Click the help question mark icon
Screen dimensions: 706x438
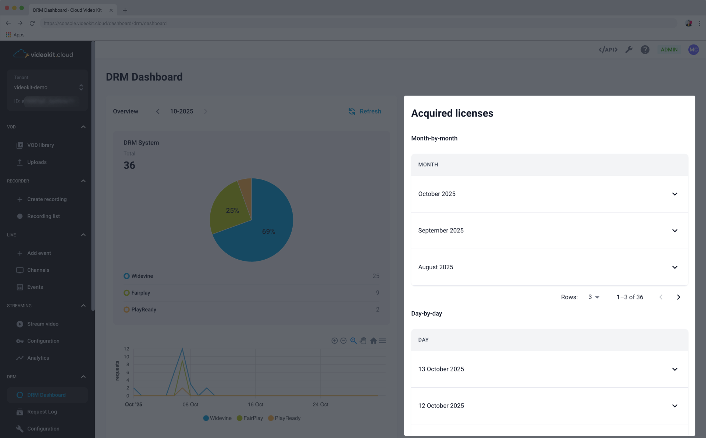pyautogui.click(x=645, y=49)
